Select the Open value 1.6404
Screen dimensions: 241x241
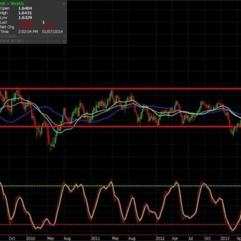25,8
